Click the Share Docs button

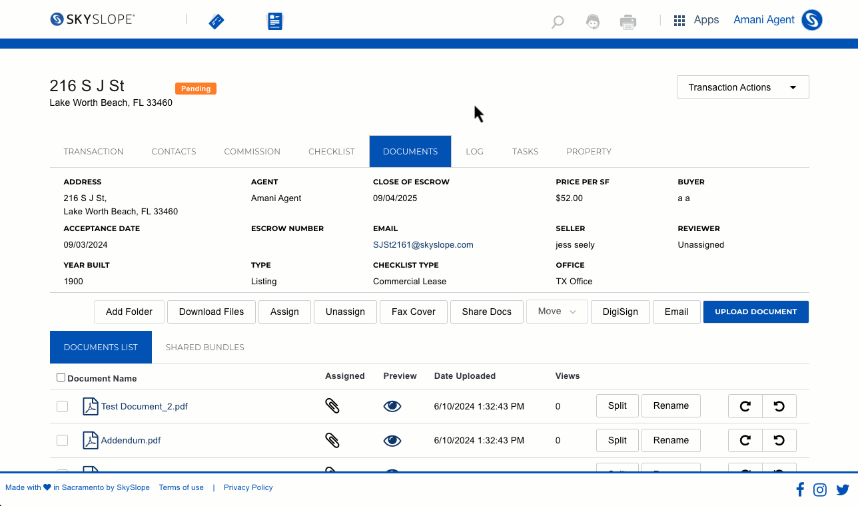click(487, 312)
